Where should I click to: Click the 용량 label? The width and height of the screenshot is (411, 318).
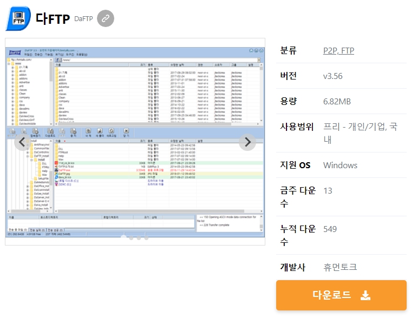(x=288, y=101)
